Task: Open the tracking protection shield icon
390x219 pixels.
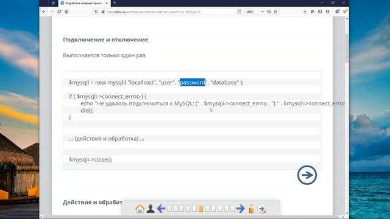Action: (x=96, y=12)
